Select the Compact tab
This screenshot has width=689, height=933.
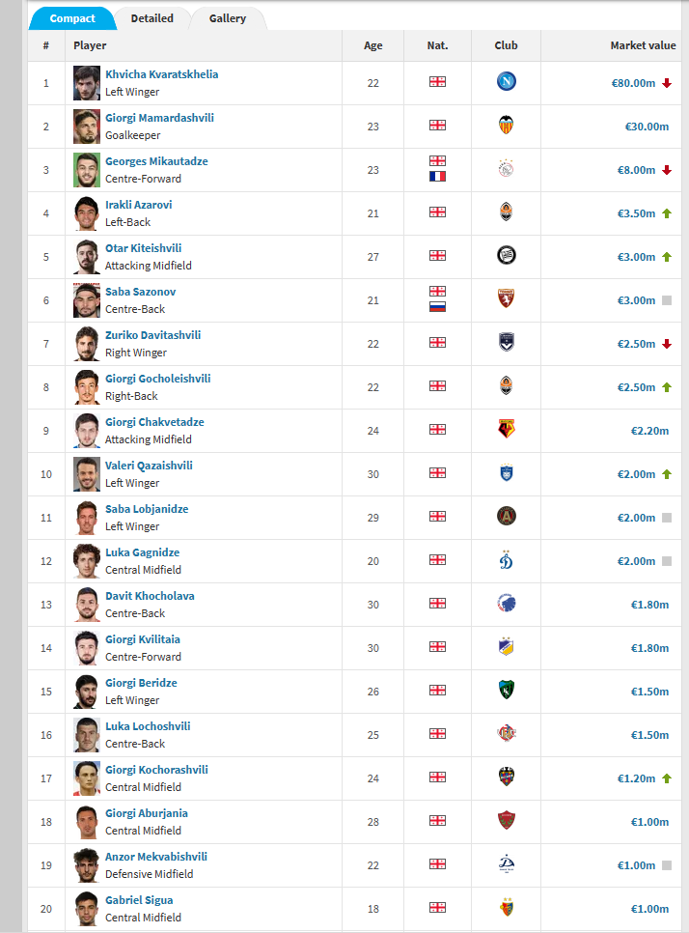coord(73,18)
